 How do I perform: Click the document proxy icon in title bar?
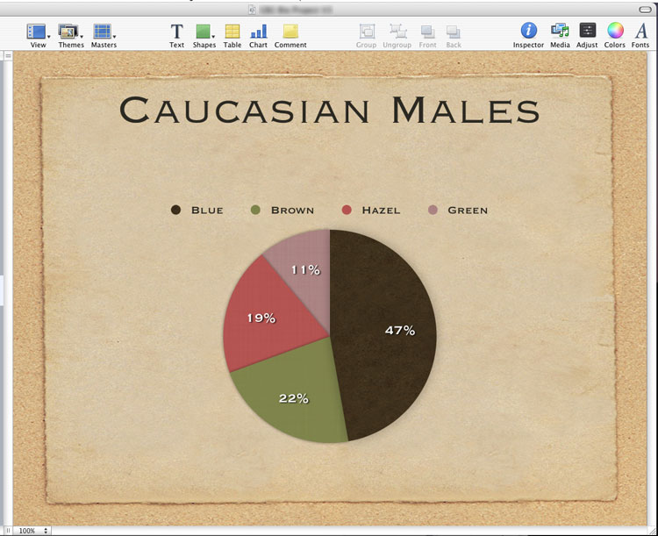[252, 10]
